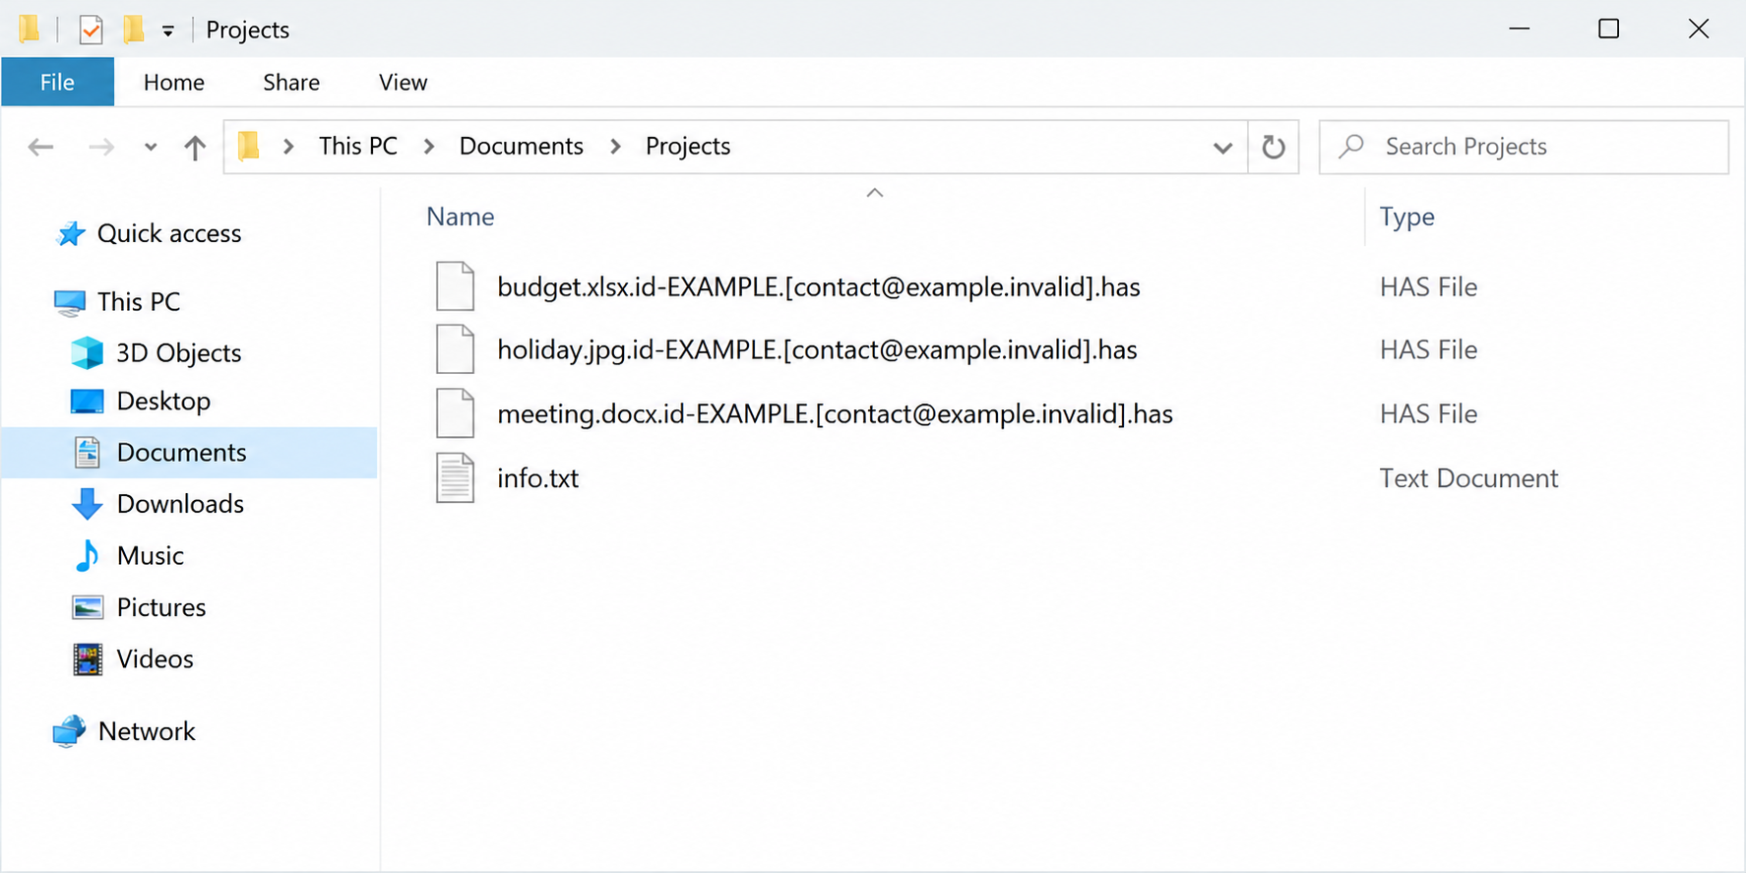Click the Search Projects input field
The height and width of the screenshot is (873, 1746).
pyautogui.click(x=1524, y=147)
